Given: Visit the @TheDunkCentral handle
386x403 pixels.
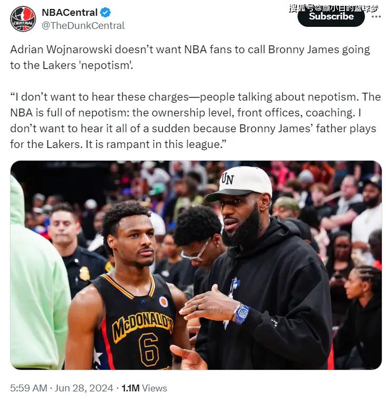Looking at the screenshot, I should tap(83, 26).
